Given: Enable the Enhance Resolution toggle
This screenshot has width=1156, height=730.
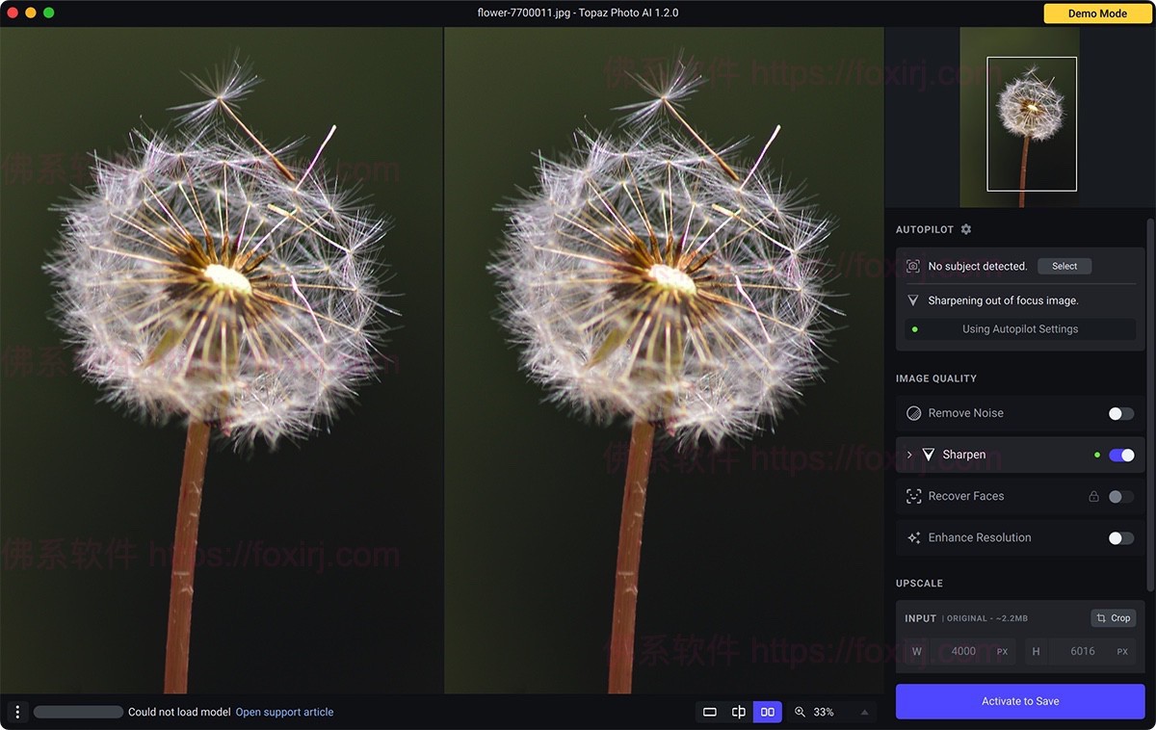Looking at the screenshot, I should tap(1120, 537).
